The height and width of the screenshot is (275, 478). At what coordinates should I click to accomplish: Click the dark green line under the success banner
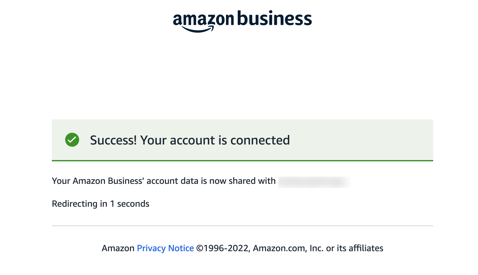coord(242,161)
